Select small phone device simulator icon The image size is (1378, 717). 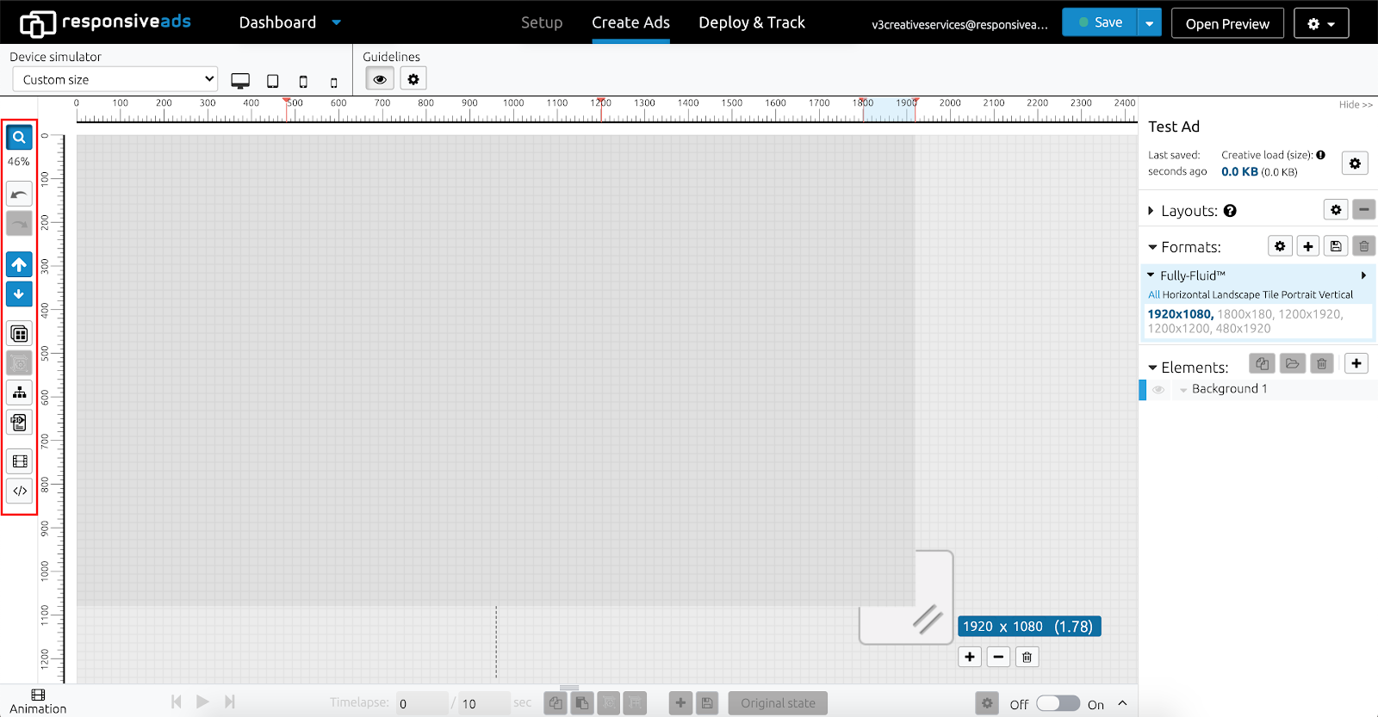click(x=334, y=83)
